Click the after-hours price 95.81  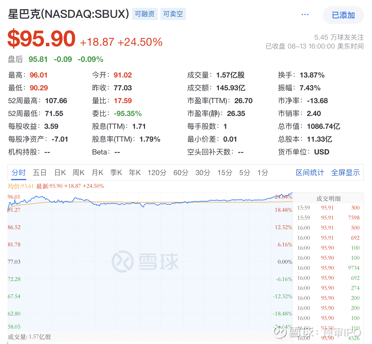click(38, 59)
